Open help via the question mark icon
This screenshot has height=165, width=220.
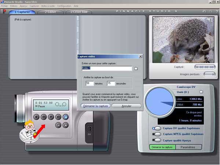point(217,11)
